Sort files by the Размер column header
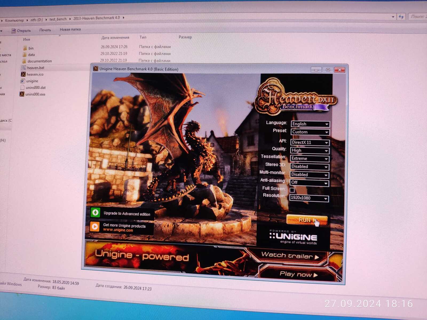This screenshot has height=320, width=427. point(185,37)
